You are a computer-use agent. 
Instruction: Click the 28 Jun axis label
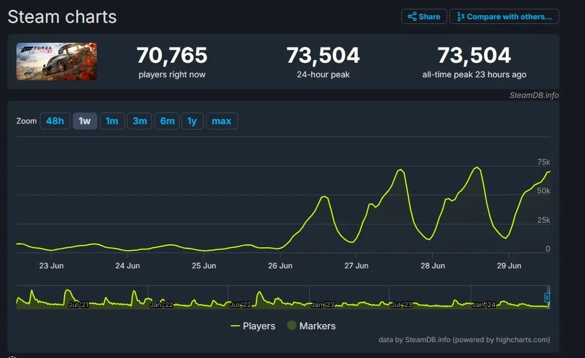(433, 265)
